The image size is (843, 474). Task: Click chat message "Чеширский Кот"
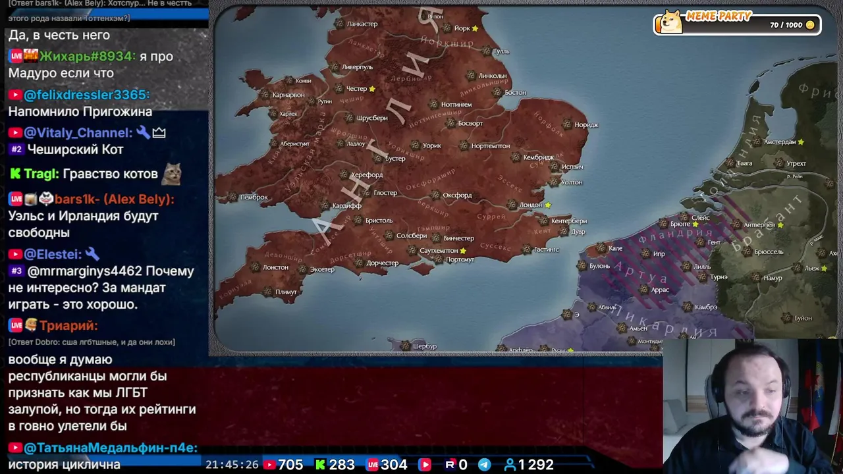pos(75,149)
